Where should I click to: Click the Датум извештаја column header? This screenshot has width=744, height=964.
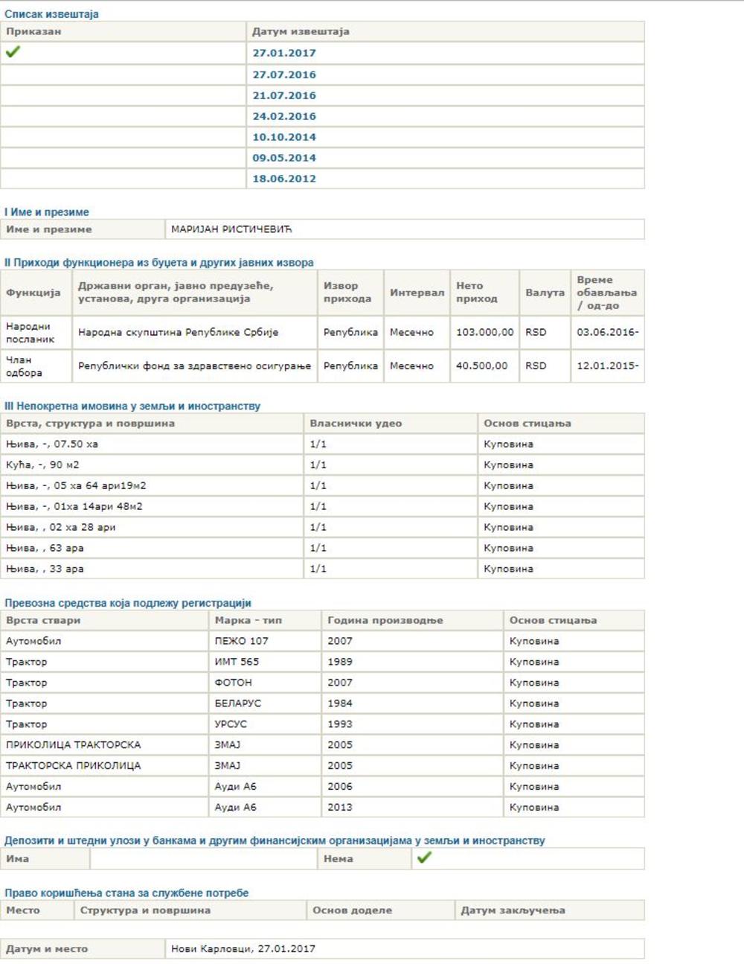[x=301, y=31]
